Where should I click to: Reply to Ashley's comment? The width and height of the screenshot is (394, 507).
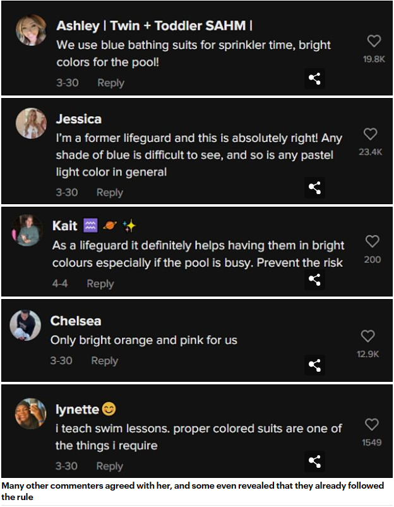[x=110, y=83]
